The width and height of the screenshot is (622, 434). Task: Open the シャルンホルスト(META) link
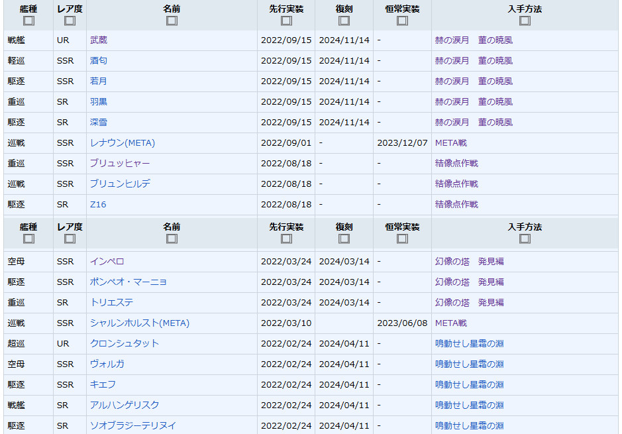click(140, 323)
